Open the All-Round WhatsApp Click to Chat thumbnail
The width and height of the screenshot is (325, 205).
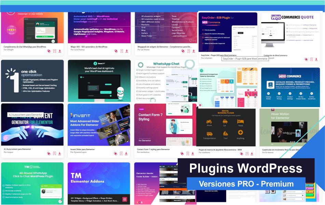(32, 184)
